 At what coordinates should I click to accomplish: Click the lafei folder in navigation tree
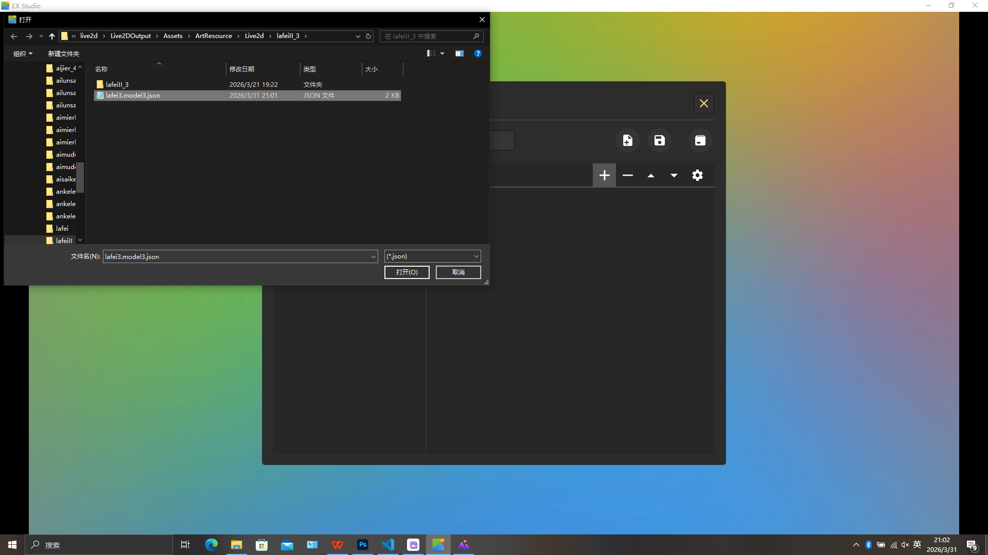tap(62, 229)
